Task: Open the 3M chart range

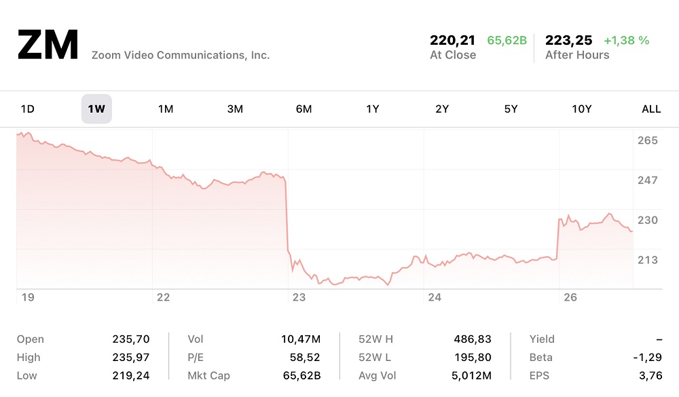Action: pos(235,109)
